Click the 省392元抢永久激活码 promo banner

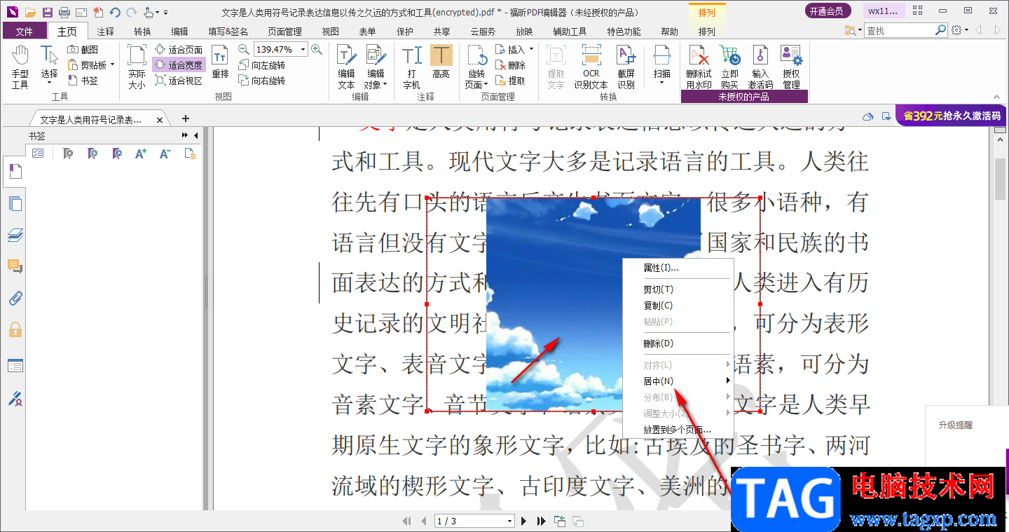point(952,116)
